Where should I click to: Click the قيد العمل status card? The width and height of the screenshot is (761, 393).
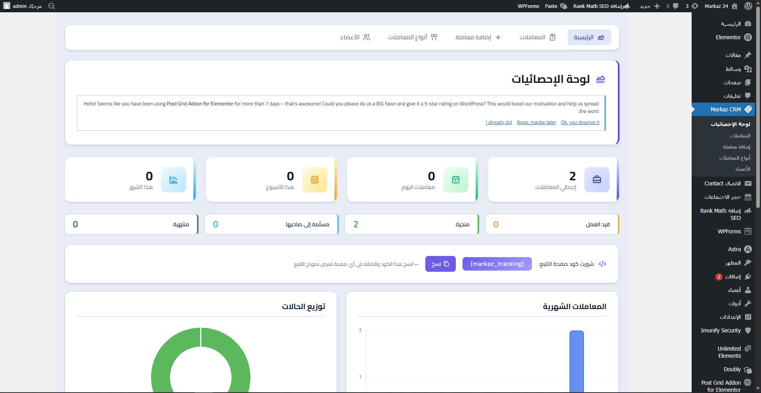tap(552, 224)
